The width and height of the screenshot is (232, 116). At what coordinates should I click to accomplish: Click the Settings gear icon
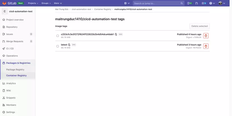click(4, 112)
